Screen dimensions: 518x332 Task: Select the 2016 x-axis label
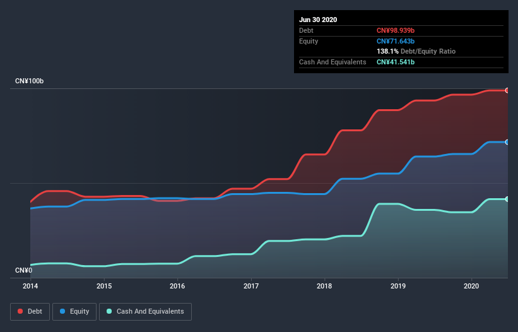pos(177,286)
